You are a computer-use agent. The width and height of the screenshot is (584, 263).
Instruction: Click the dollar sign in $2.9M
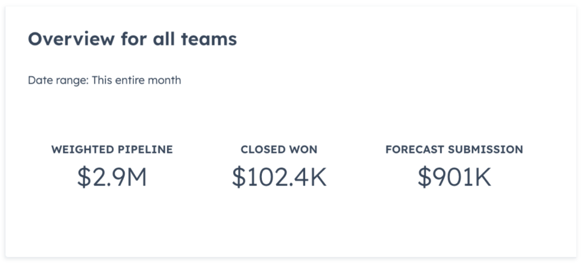(x=83, y=177)
